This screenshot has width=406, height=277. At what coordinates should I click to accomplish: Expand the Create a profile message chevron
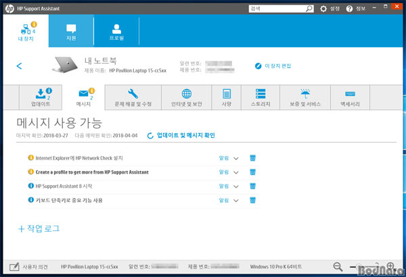pyautogui.click(x=236, y=172)
